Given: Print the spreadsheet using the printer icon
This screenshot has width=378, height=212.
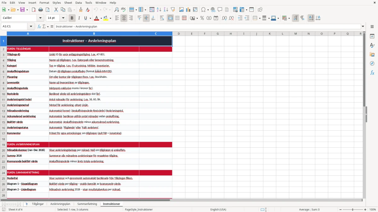Looking at the screenshot, I should coord(40,10).
